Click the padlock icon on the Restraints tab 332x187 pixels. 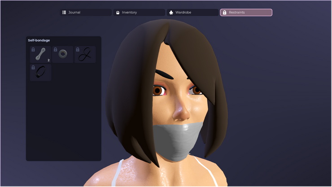coord(225,13)
